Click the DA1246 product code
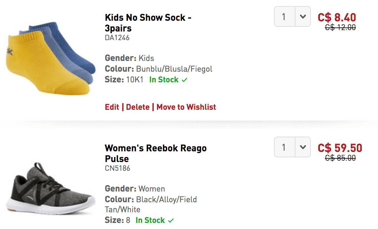Viewport: 378px width, 229px height. (x=117, y=38)
